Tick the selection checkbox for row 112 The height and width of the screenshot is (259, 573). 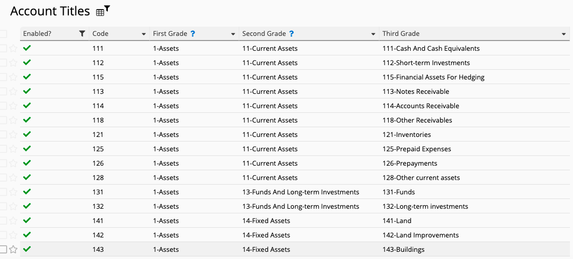coord(3,63)
